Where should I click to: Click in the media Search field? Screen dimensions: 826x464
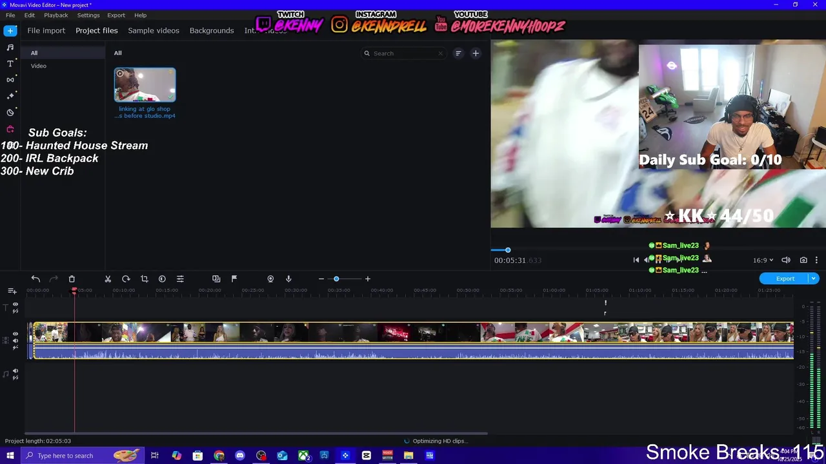coord(404,53)
